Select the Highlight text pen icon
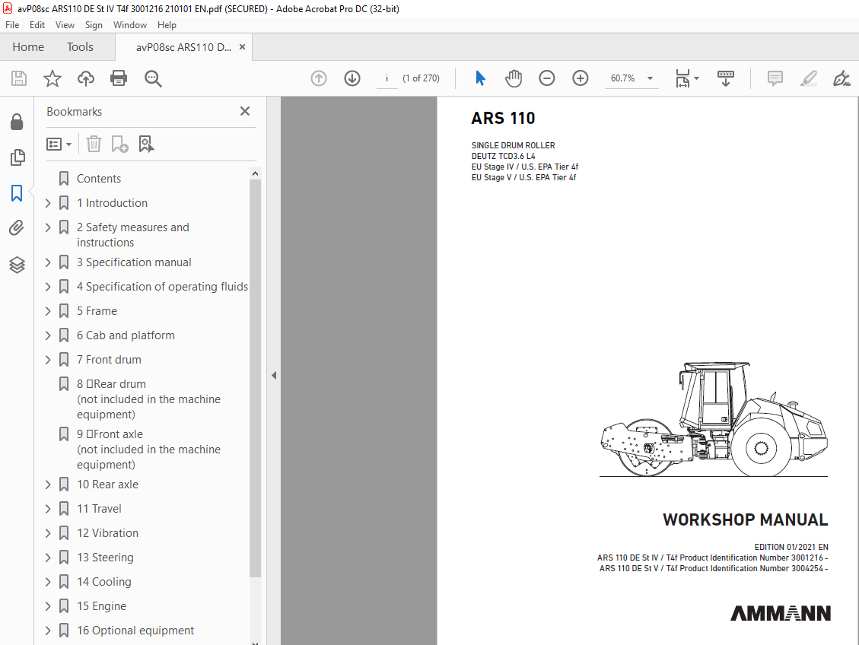 click(809, 78)
